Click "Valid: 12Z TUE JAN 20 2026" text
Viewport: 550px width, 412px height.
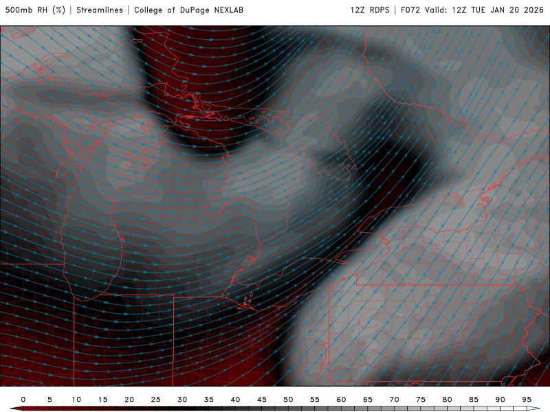(485, 10)
